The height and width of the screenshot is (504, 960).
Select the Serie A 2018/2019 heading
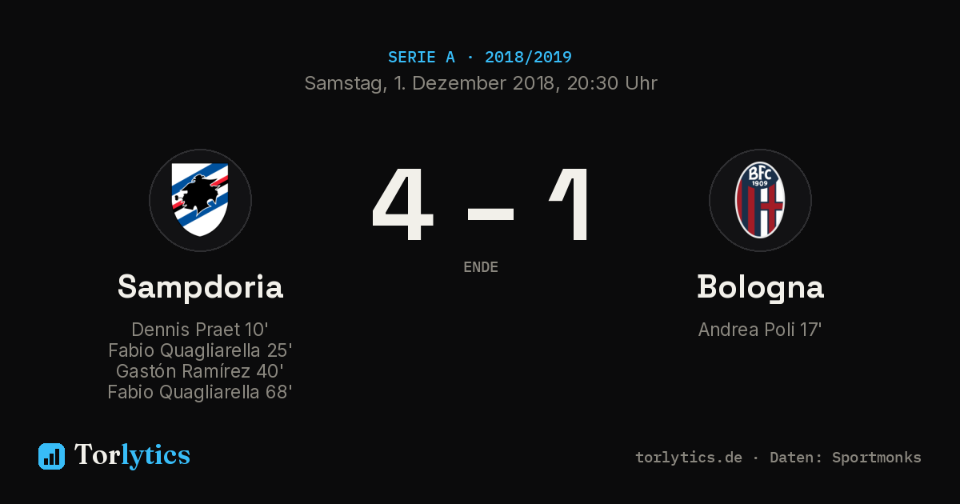480,58
